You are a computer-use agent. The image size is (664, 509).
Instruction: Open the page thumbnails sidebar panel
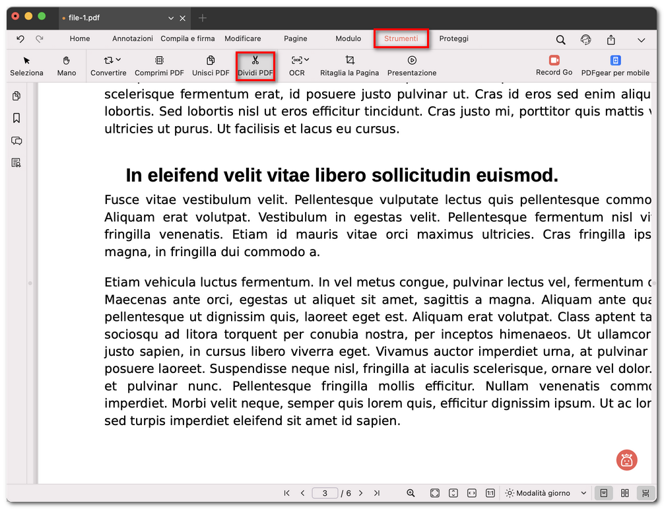17,96
